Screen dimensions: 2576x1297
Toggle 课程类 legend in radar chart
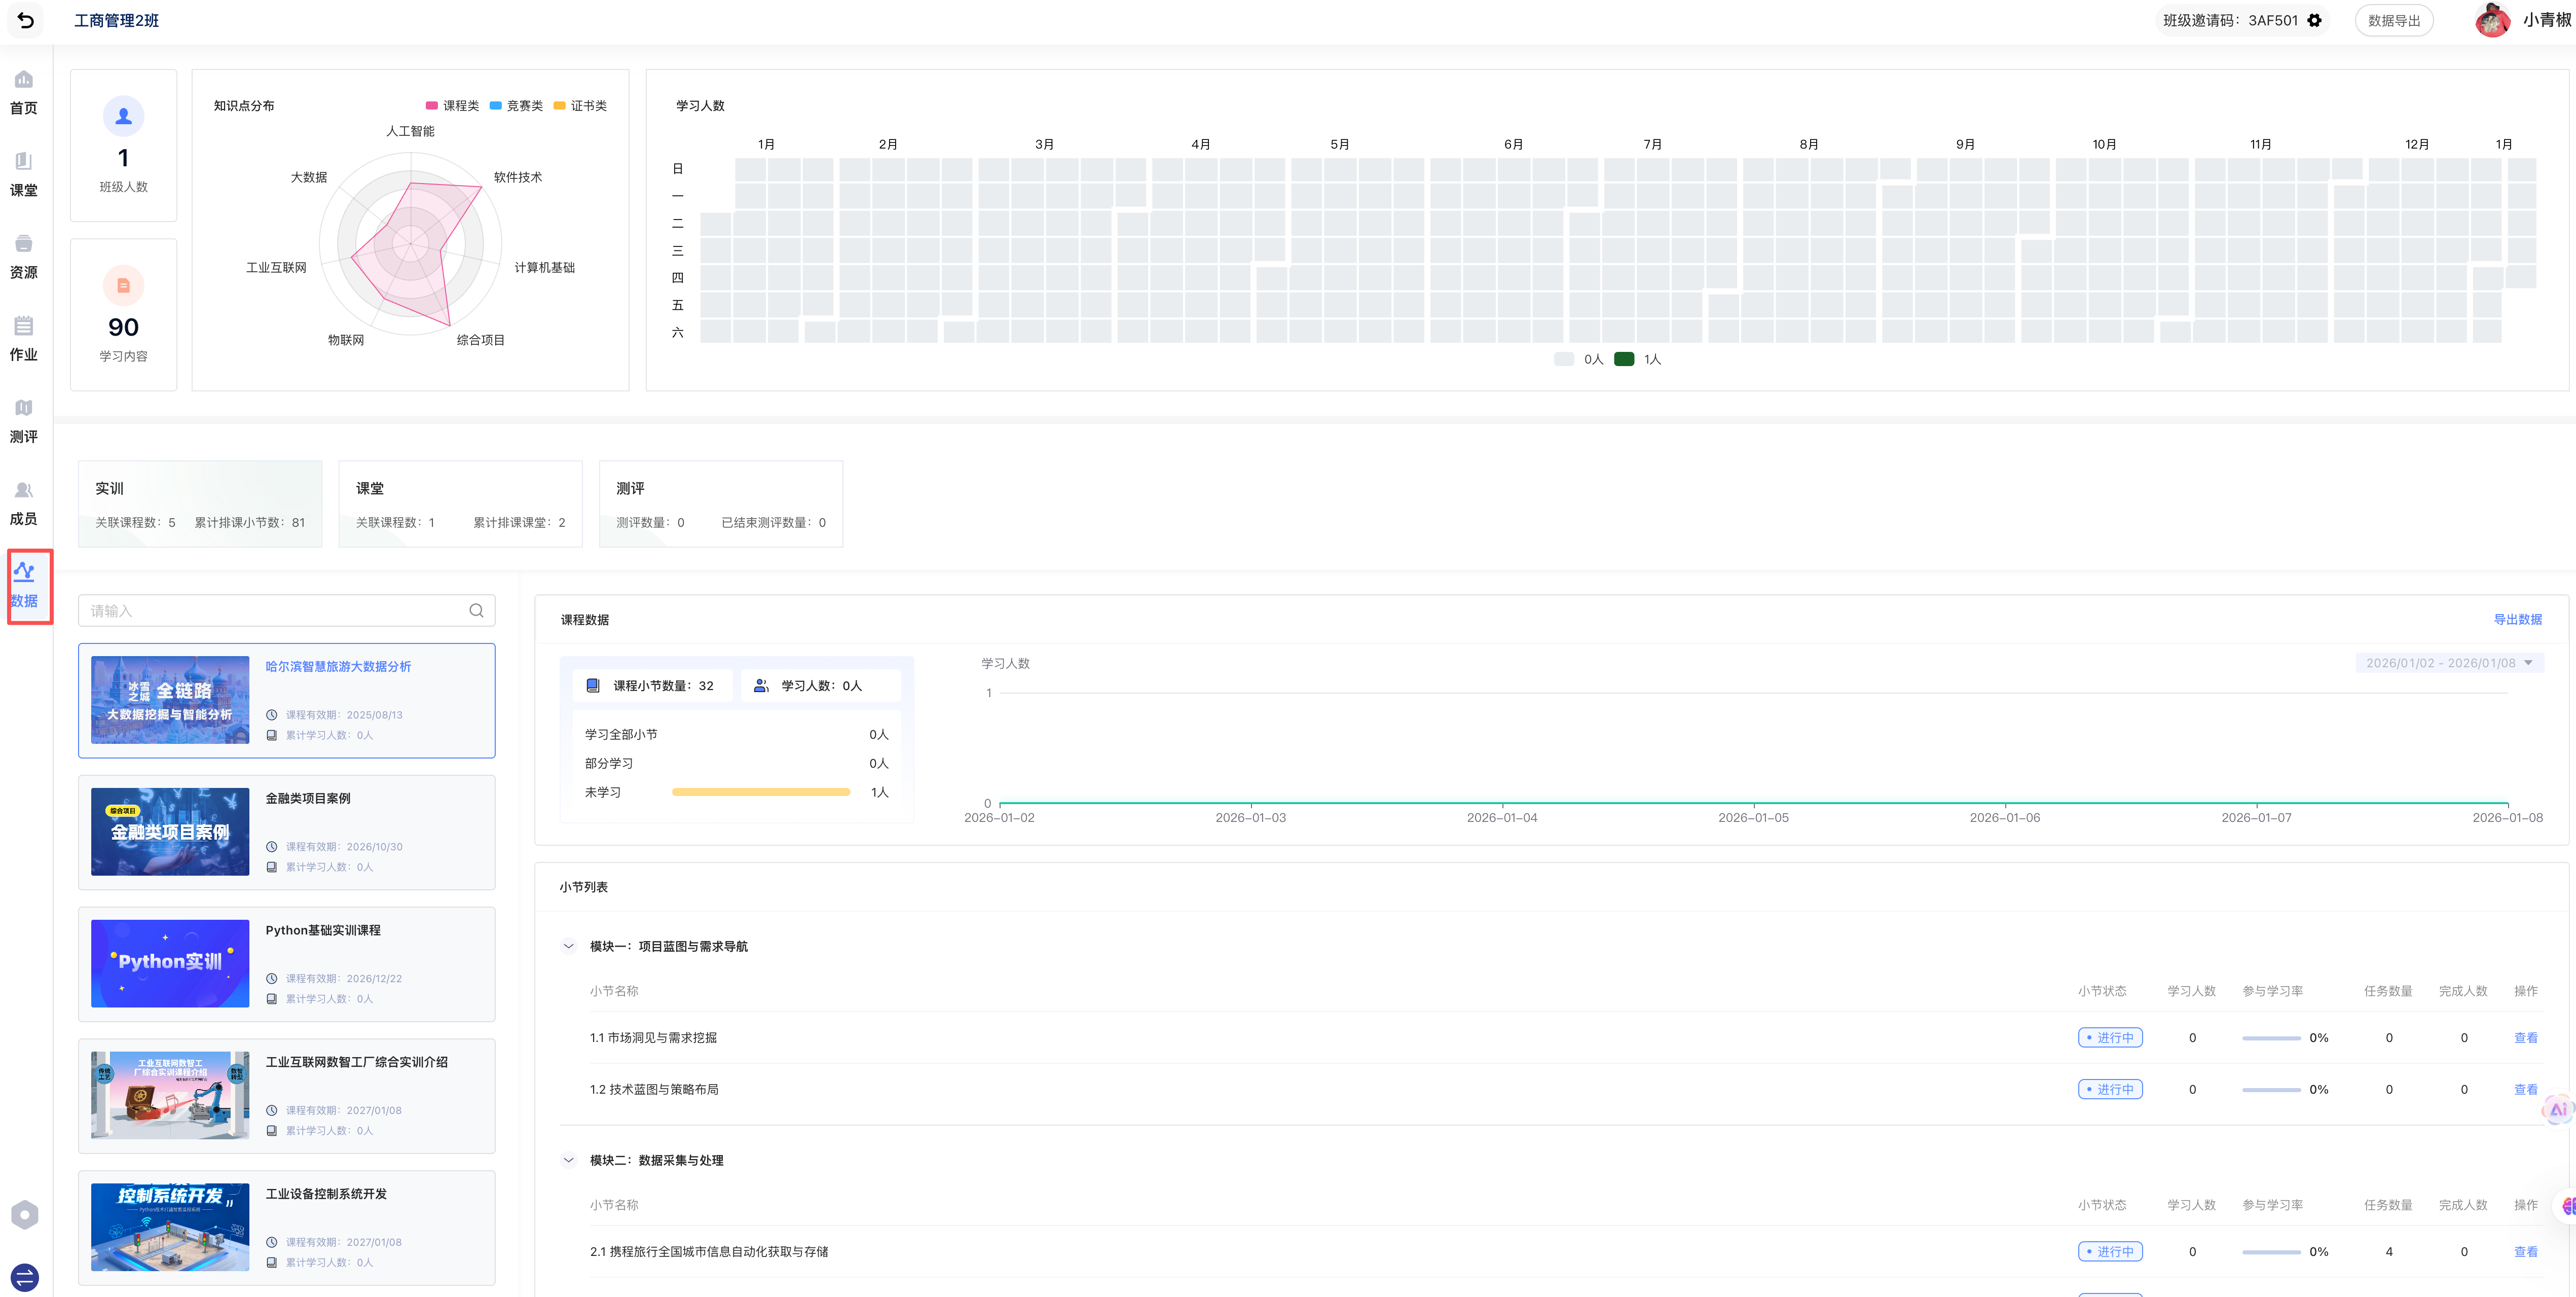pos(452,105)
